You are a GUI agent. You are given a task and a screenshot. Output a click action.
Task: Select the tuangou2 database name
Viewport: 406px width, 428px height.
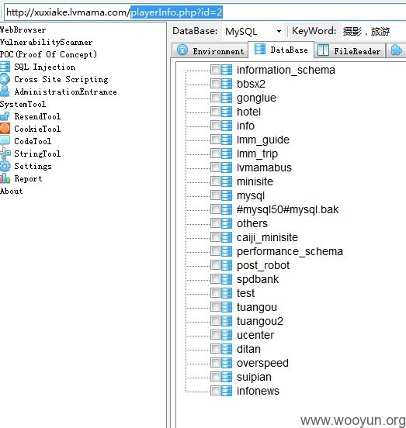[x=260, y=321]
